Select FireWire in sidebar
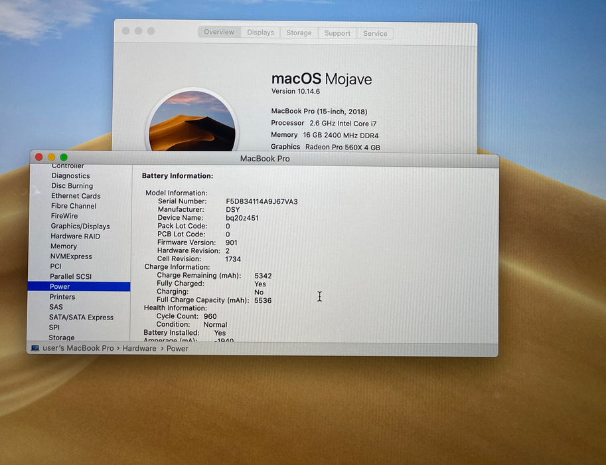 tap(64, 216)
